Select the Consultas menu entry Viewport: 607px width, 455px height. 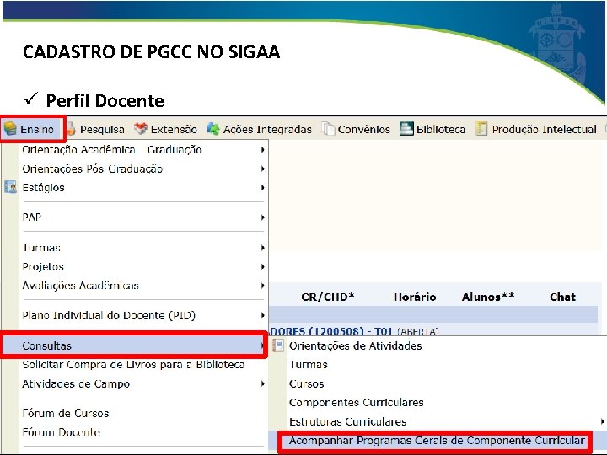coord(134,345)
